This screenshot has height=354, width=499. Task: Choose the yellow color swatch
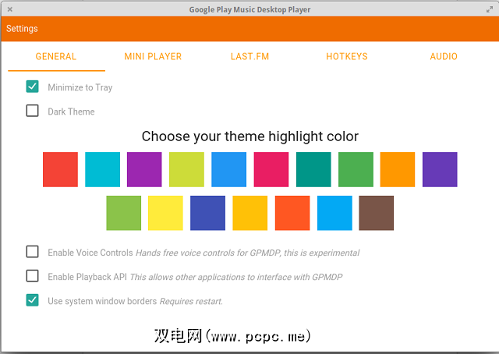(165, 213)
